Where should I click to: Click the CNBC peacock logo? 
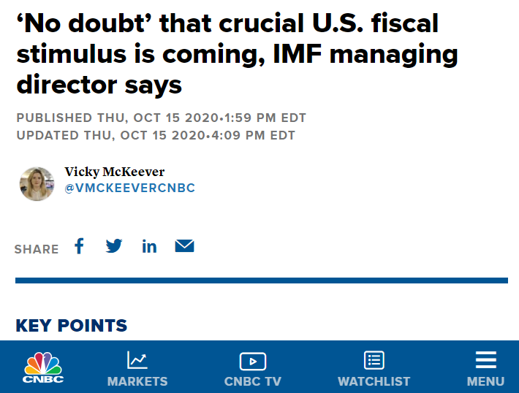point(43,367)
